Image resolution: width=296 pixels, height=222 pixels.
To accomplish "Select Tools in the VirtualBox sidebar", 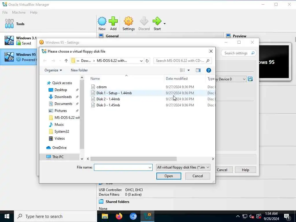I will click(20, 24).
